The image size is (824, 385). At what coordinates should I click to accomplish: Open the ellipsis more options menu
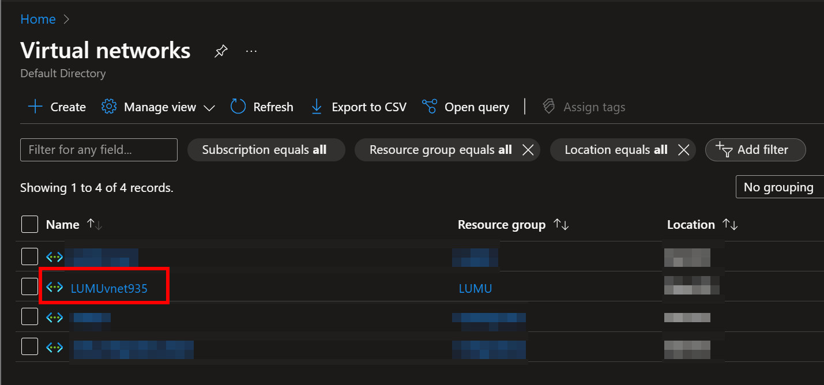[x=251, y=51]
